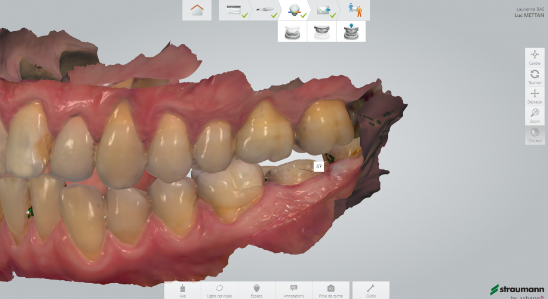
Task: Select the bite occlusion scan thumbnail
Action: point(351,32)
